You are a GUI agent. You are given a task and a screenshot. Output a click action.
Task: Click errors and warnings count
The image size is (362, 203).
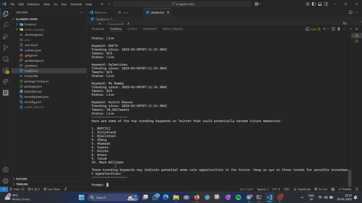[34, 189]
